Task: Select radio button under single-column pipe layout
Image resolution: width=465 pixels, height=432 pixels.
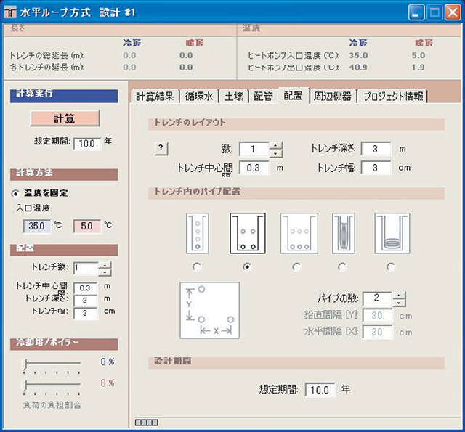Action: 198,266
